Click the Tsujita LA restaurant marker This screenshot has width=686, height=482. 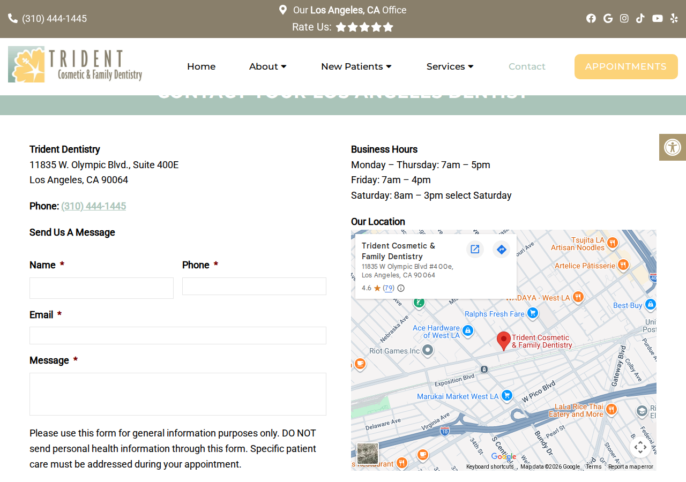click(612, 243)
